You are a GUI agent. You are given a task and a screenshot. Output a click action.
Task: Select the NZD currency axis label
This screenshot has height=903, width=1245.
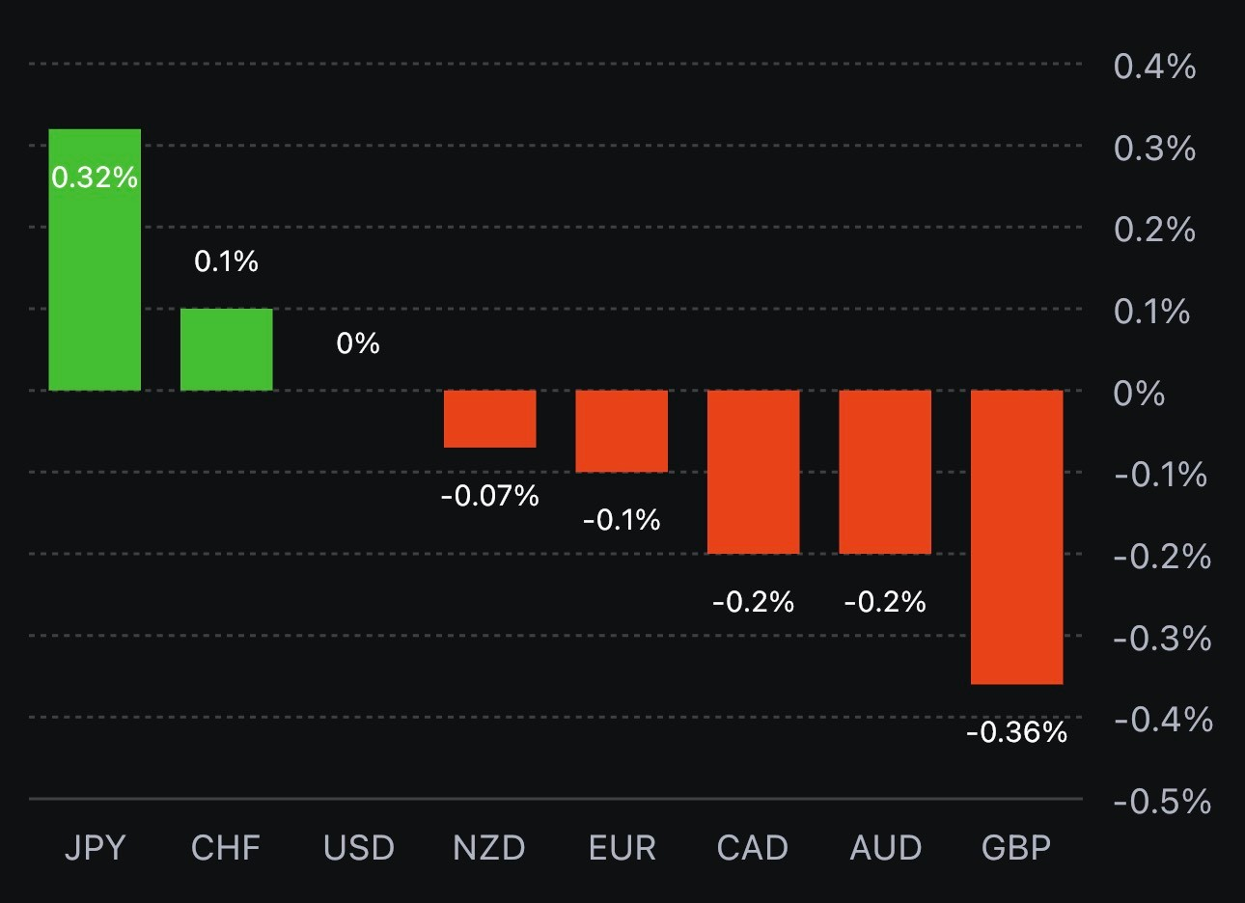[x=489, y=848]
